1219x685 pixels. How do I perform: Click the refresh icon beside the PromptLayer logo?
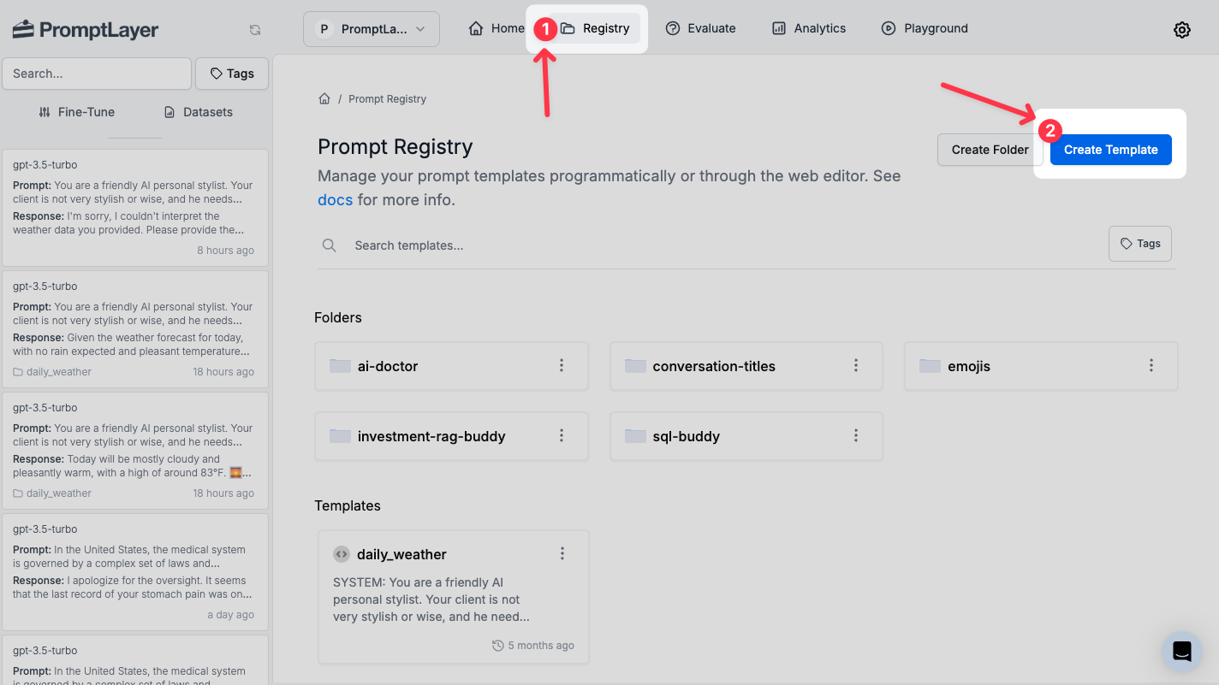255,29
